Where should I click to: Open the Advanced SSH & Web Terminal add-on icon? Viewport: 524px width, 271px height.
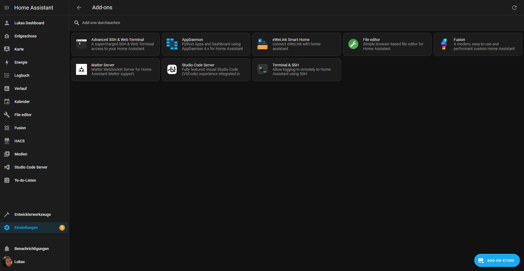point(81,44)
